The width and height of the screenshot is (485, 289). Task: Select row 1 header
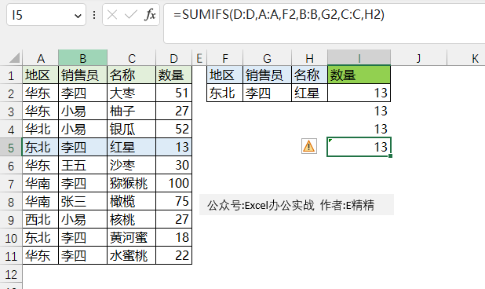(x=11, y=75)
